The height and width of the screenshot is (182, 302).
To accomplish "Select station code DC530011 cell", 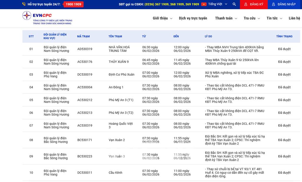I will tap(85, 173).
